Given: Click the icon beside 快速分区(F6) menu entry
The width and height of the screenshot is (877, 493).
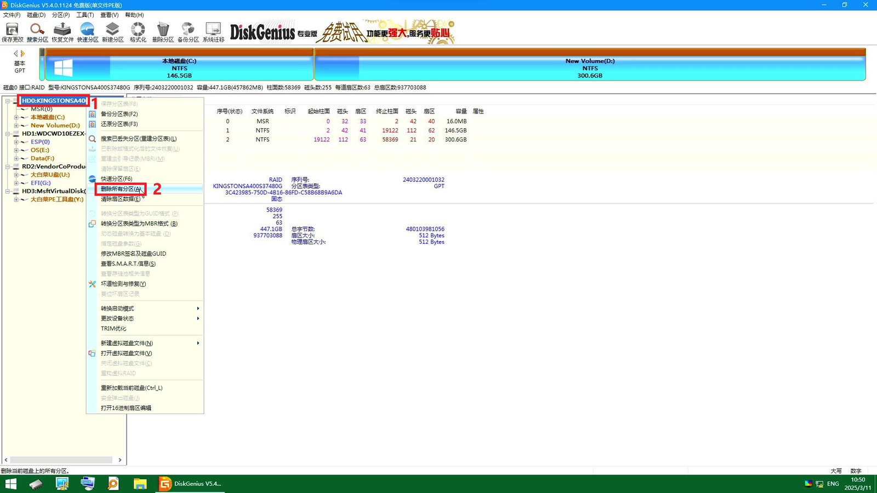Looking at the screenshot, I should coord(92,179).
